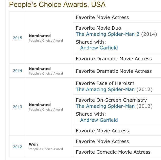Click 2014 Favorite Dramatic Movie Actress row
161x160 pixels.
[x=117, y=71]
